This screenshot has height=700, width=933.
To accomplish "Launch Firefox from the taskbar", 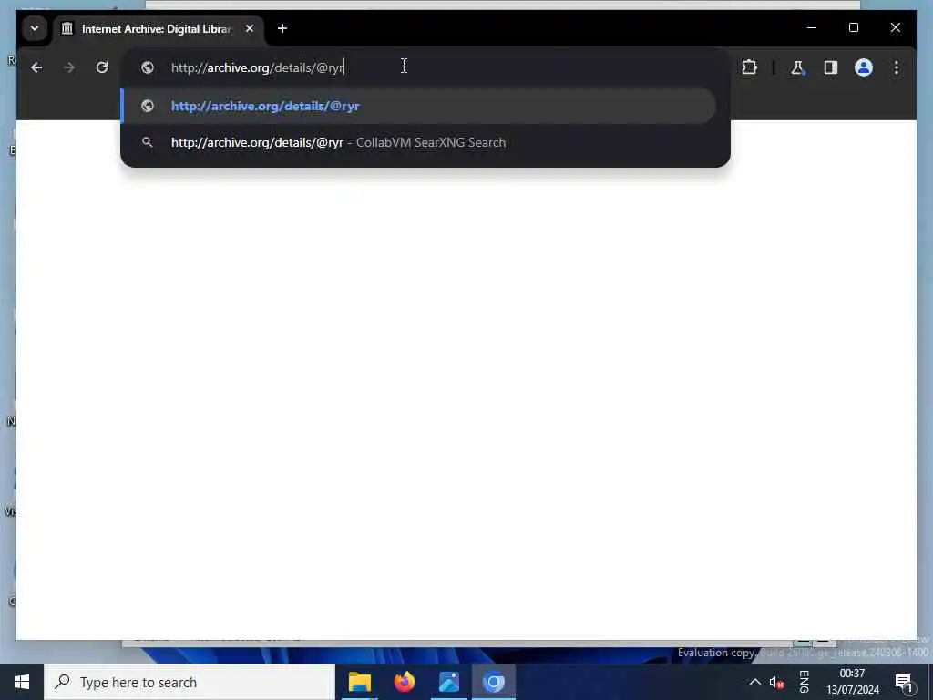I will click(404, 682).
